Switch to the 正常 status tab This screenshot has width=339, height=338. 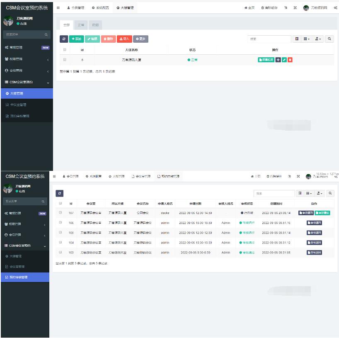coord(80,25)
